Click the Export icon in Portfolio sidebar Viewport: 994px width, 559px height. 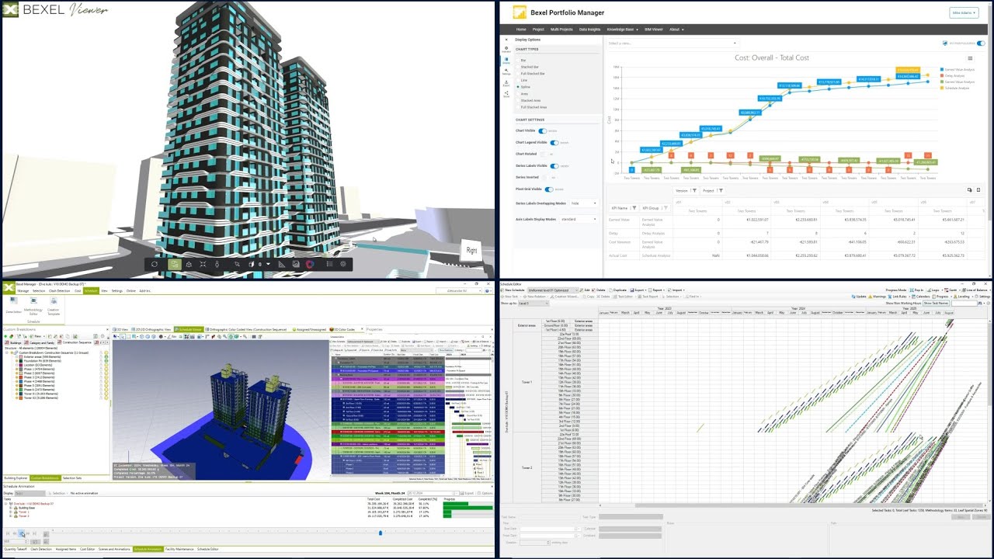click(x=506, y=83)
